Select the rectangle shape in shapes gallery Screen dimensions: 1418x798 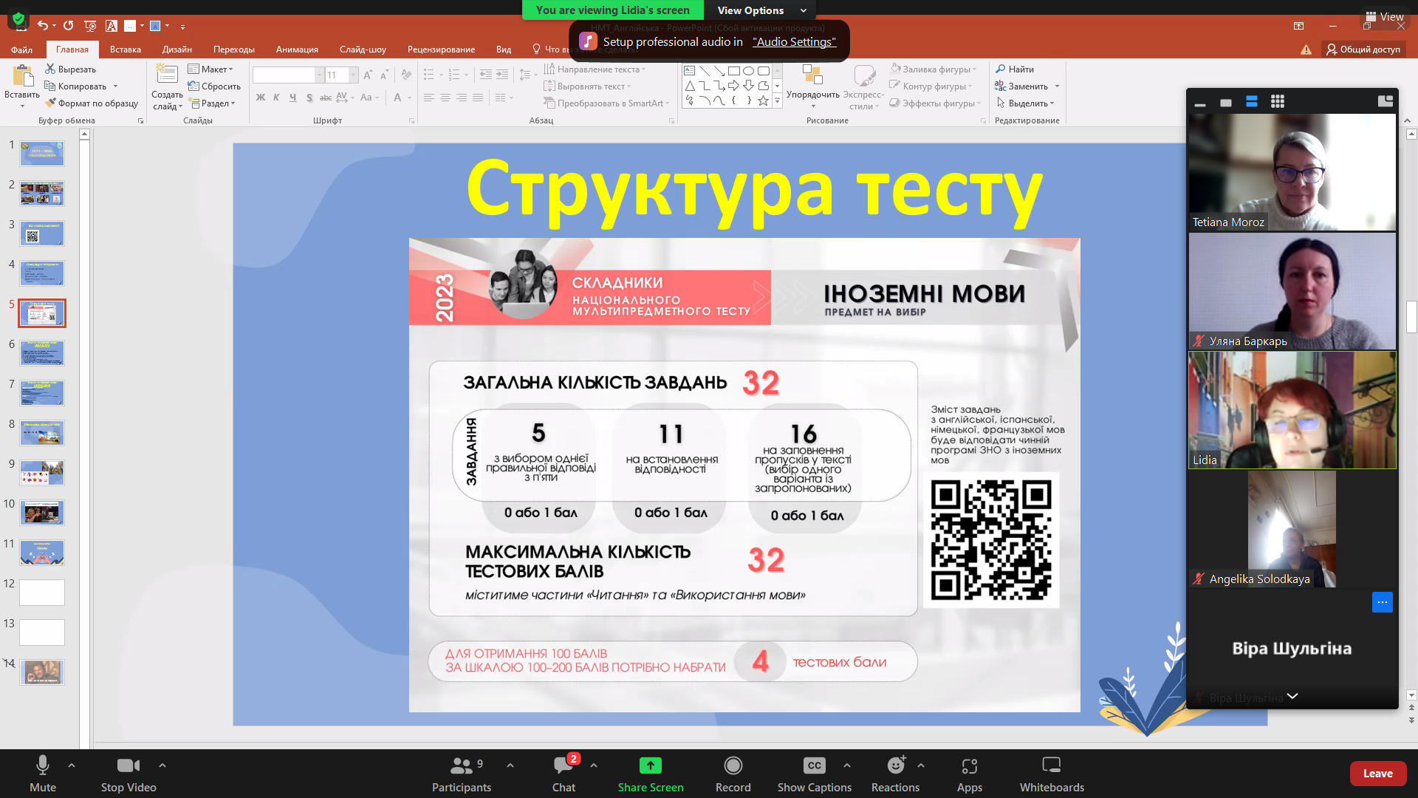click(733, 71)
